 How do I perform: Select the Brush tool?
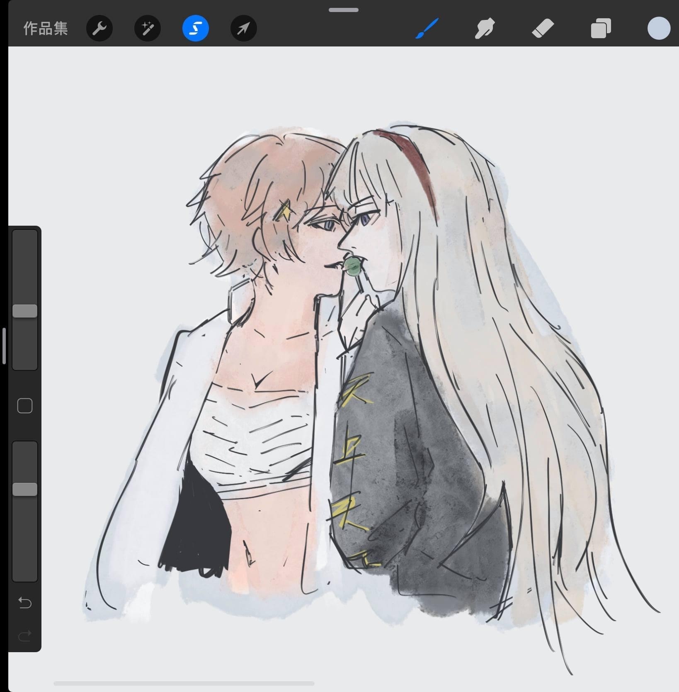coord(427,28)
